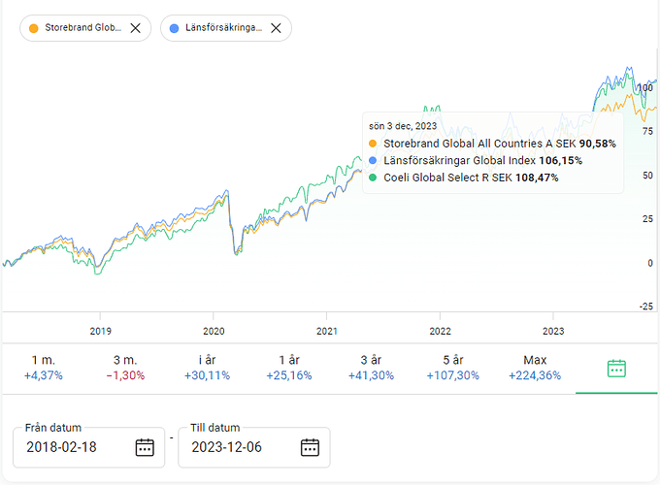Show the 3 år performance period
The height and width of the screenshot is (485, 660).
pos(370,367)
